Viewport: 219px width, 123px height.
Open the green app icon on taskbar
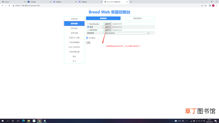(34, 121)
